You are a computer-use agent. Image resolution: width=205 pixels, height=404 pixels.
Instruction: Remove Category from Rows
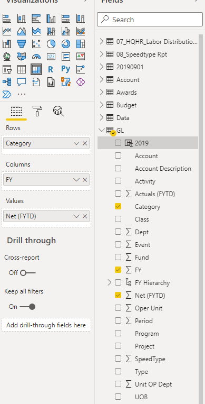click(85, 143)
